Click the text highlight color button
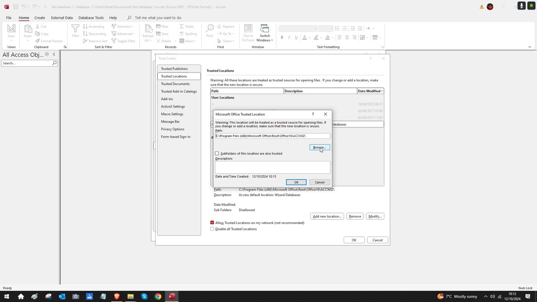This screenshot has width=537, height=302. click(316, 37)
